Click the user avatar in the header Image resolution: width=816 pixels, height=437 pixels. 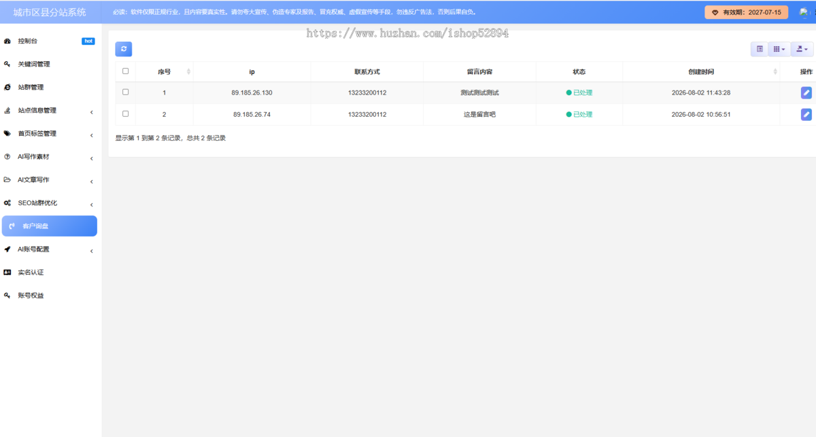coord(804,12)
